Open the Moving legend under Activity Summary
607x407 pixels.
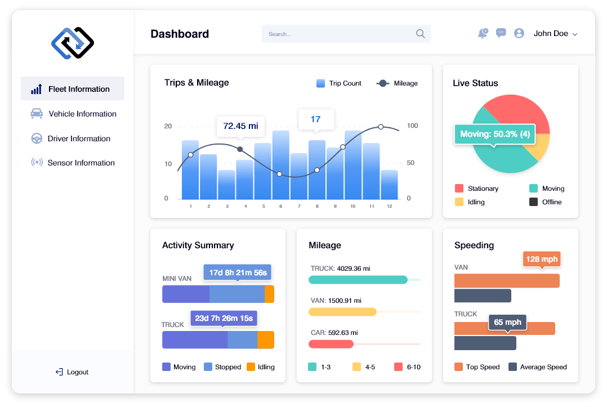pyautogui.click(x=179, y=366)
